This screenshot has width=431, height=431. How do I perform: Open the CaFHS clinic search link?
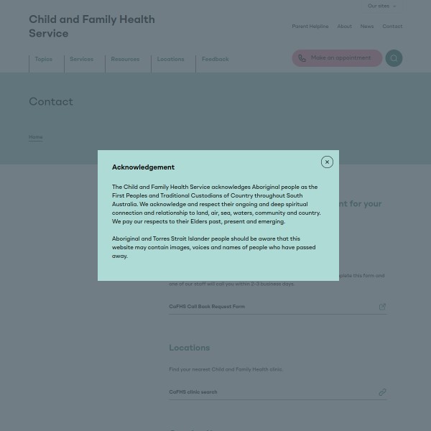pos(193,392)
